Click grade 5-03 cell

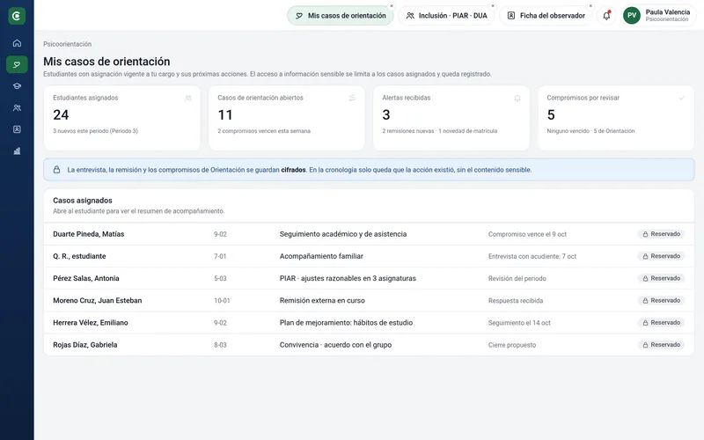click(x=220, y=278)
